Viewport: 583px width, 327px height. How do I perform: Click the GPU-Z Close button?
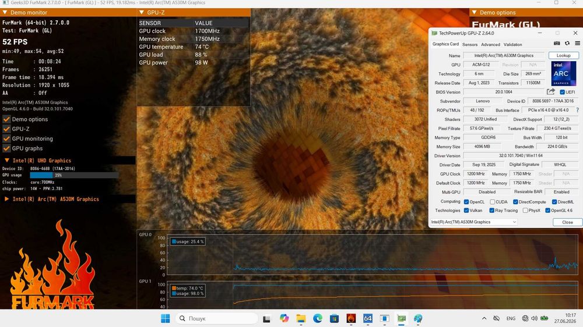[567, 222]
